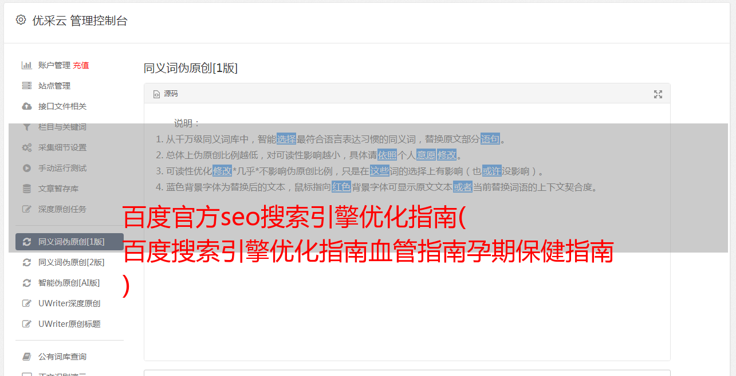The image size is (736, 376).
Task: Click the bar chart icon for 账户管理
Action: [26, 65]
